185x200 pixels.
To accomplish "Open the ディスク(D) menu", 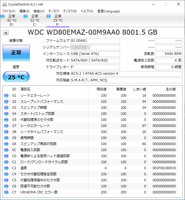I will click(70, 11).
